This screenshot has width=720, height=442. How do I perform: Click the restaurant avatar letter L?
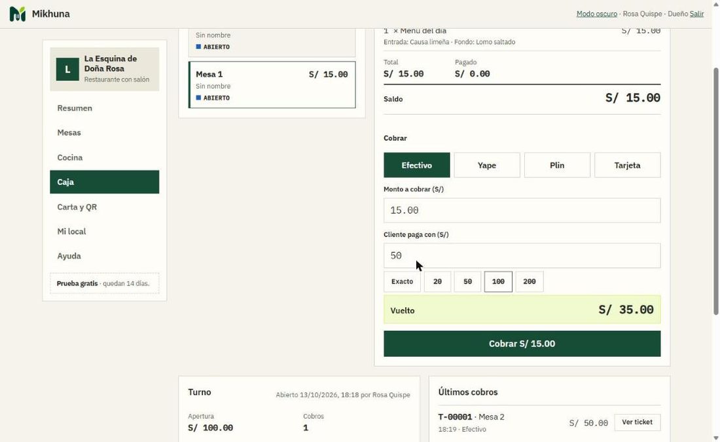(x=67, y=69)
